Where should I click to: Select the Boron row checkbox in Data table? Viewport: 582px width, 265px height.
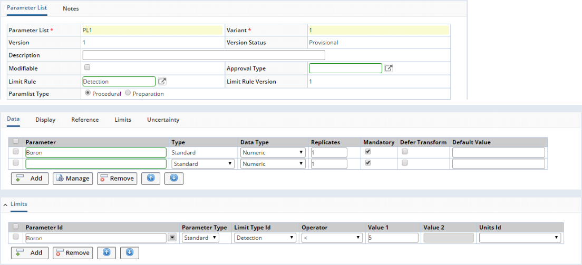(16, 151)
